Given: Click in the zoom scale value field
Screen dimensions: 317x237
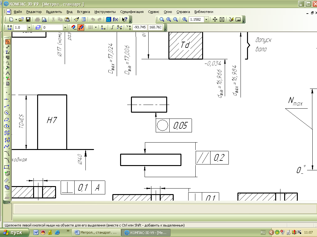Looking at the screenshot, I should click(197, 19).
